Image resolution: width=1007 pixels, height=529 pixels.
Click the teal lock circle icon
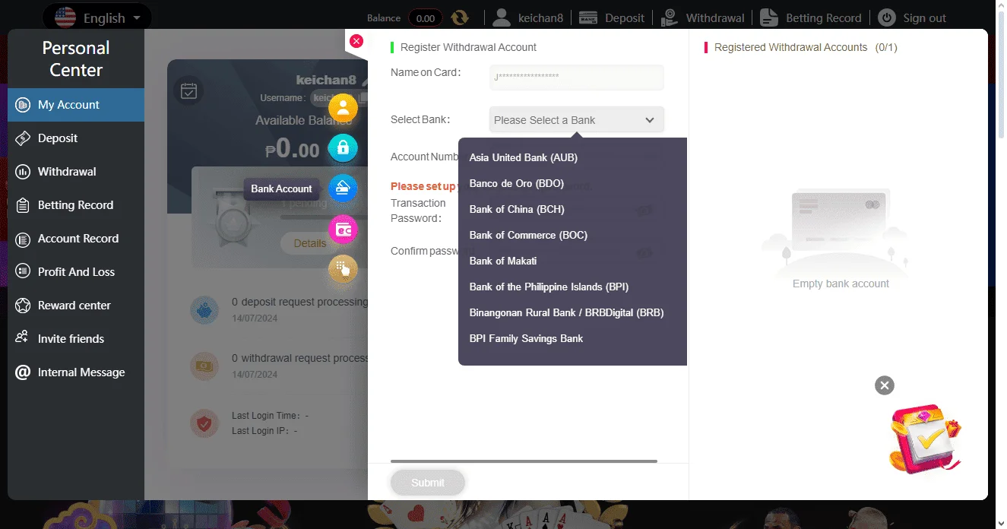click(x=343, y=147)
